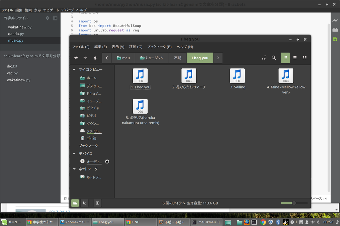Image resolution: width=340 pixels, height=226 pixels.
Task: Open the Brackets live preview lightning icon
Action: click(x=335, y=21)
